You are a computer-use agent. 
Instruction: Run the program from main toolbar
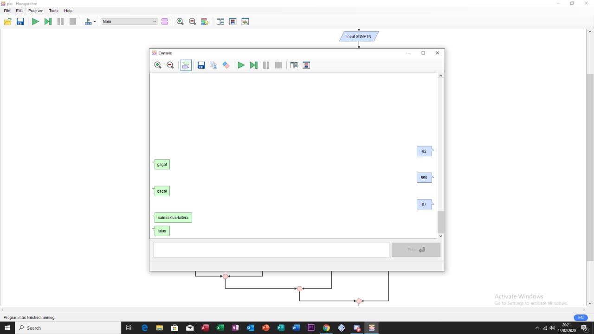click(x=35, y=21)
